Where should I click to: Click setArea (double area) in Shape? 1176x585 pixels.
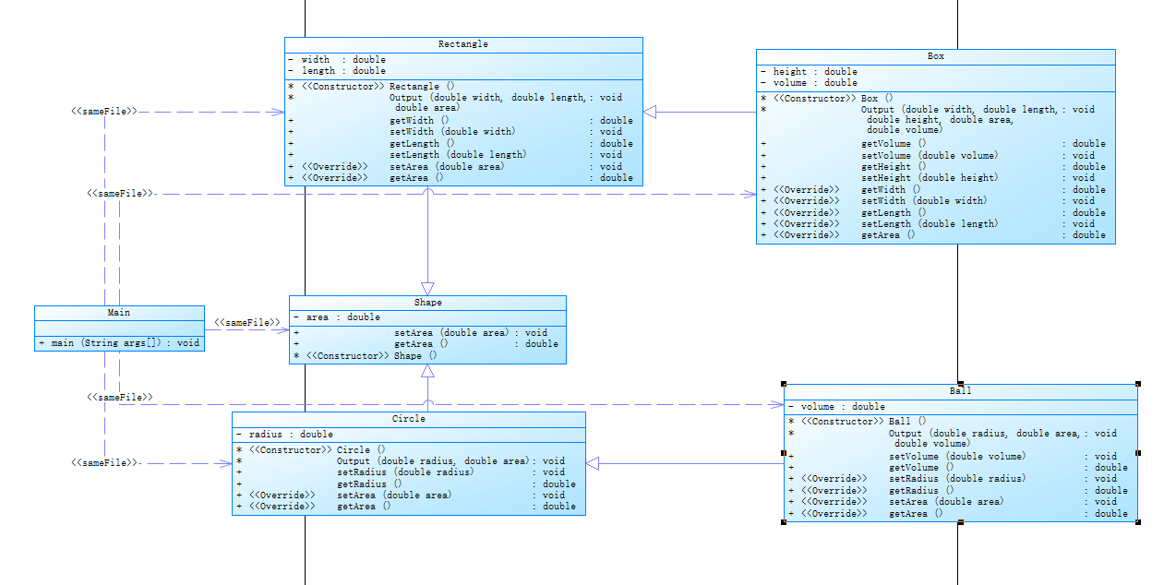(420, 333)
